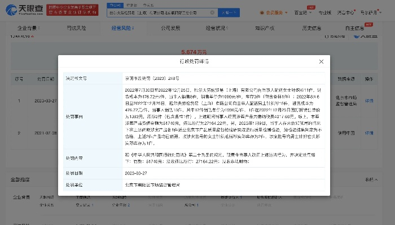395x225 pixels.
Task: Click the 操作 column header
Action: 369,79
